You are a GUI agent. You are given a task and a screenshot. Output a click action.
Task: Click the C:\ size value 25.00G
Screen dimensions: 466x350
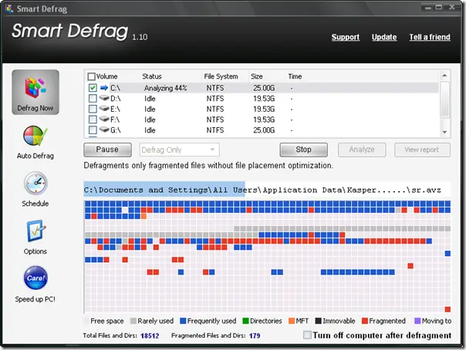264,88
